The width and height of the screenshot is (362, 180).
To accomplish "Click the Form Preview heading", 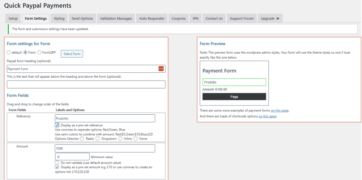I will 212,43.
